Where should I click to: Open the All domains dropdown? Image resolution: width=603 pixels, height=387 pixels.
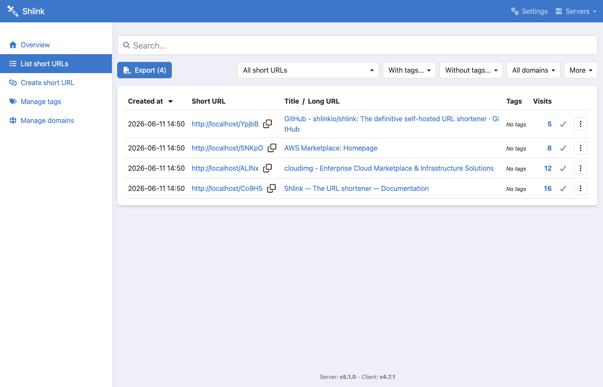(x=534, y=70)
